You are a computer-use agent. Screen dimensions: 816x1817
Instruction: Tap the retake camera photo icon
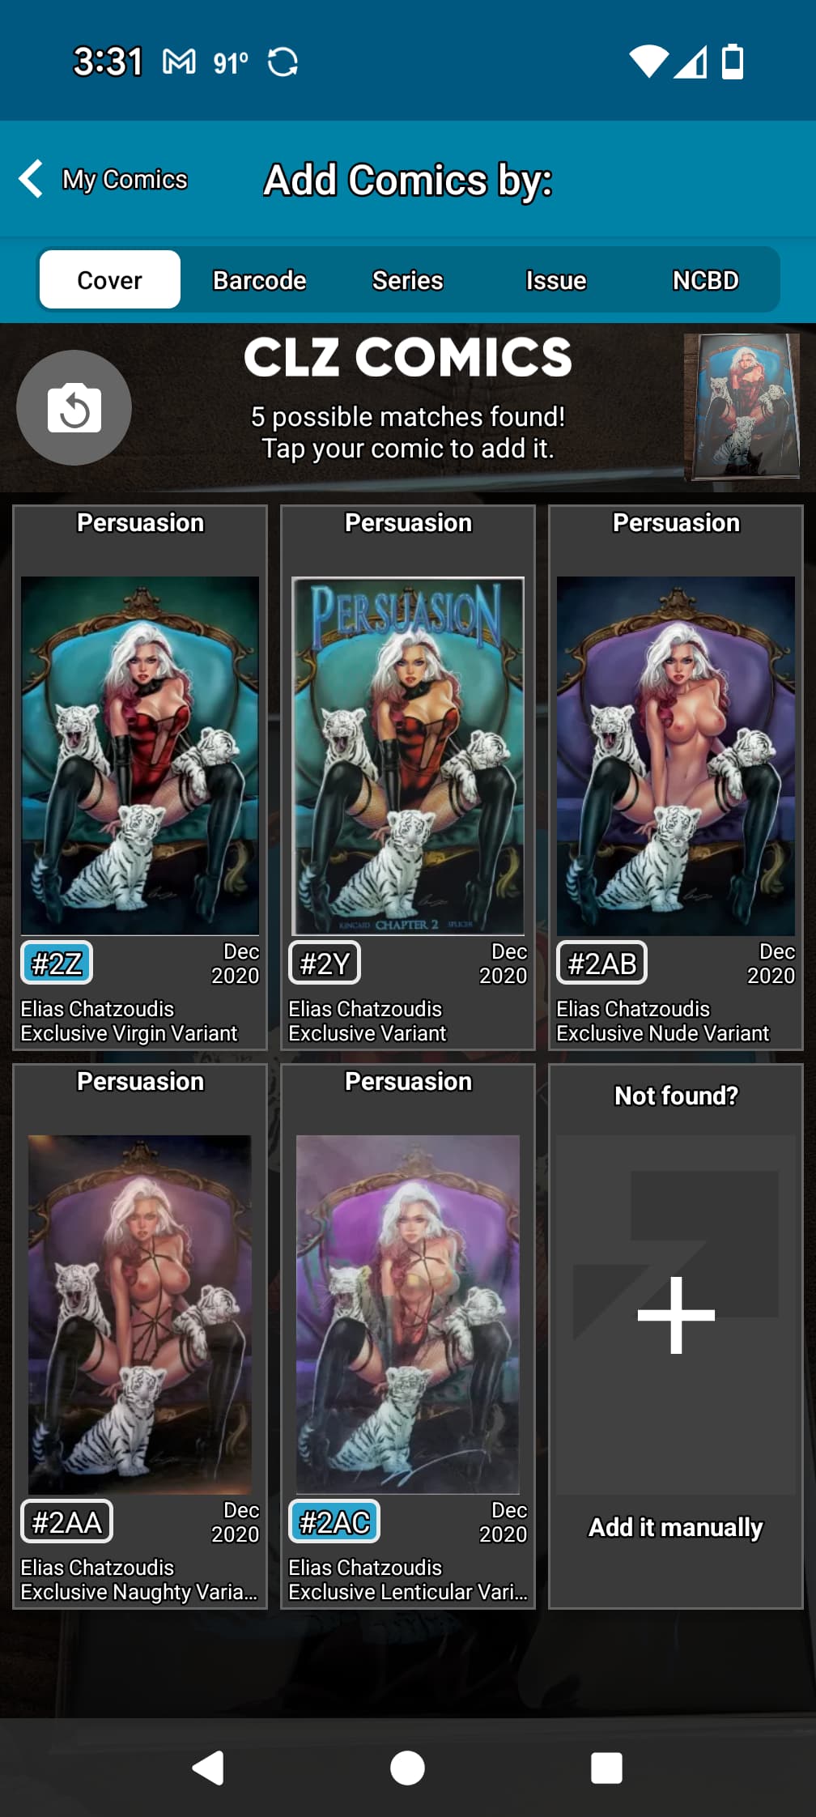[x=74, y=407]
